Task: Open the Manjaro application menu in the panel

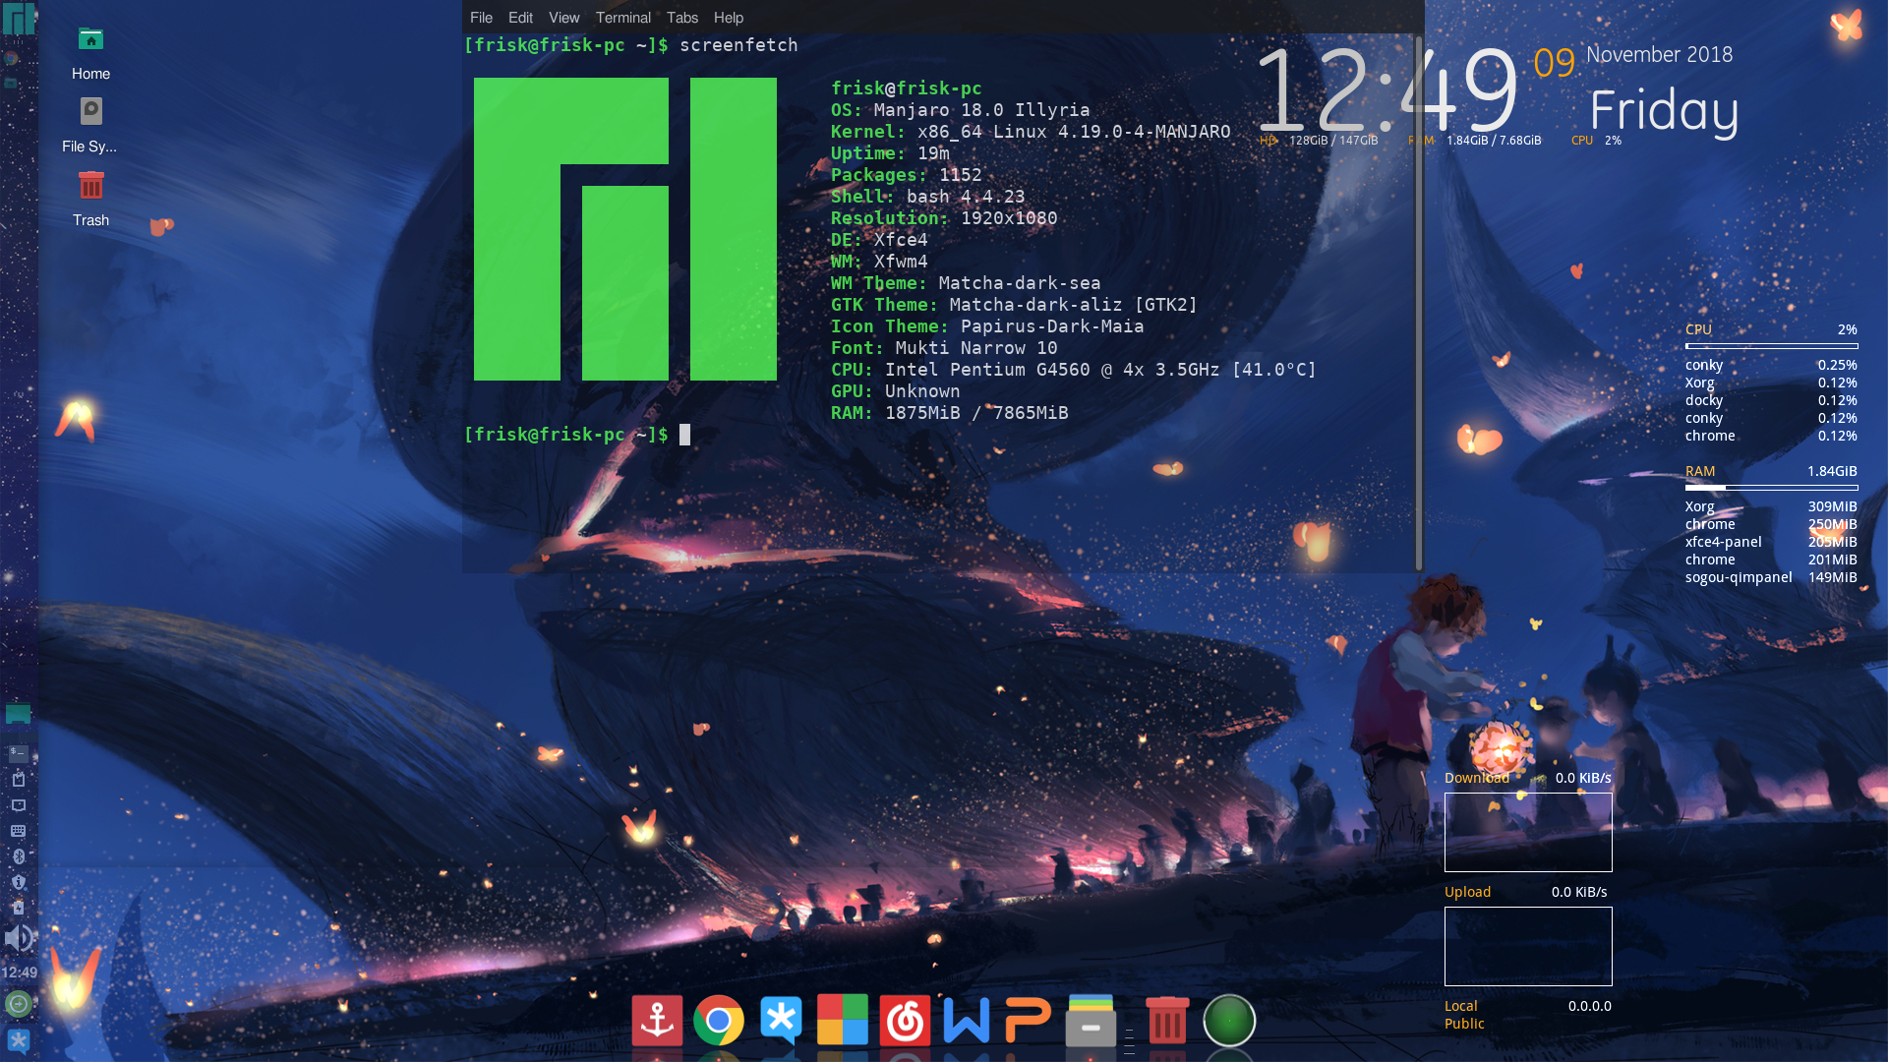Action: 18,20
